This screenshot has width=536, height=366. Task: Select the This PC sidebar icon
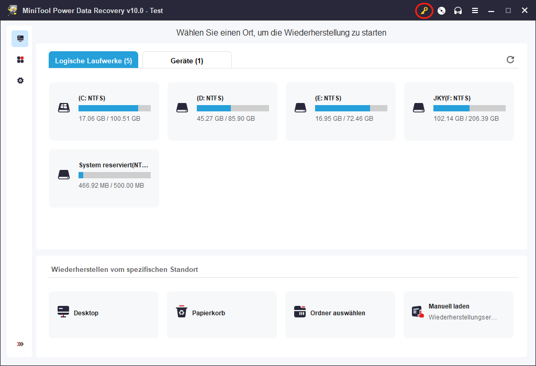coord(20,39)
